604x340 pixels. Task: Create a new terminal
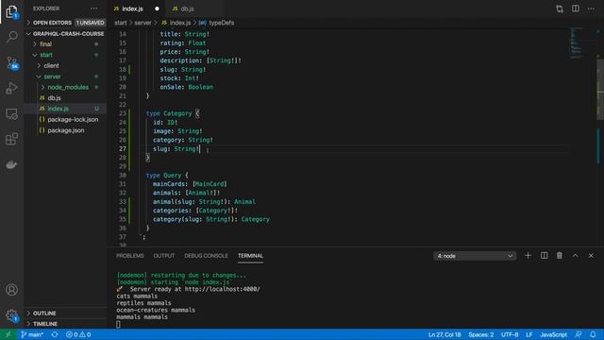[x=528, y=256]
